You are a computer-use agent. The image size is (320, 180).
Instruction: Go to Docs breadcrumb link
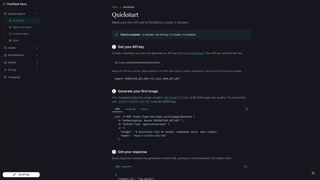[x=115, y=7]
